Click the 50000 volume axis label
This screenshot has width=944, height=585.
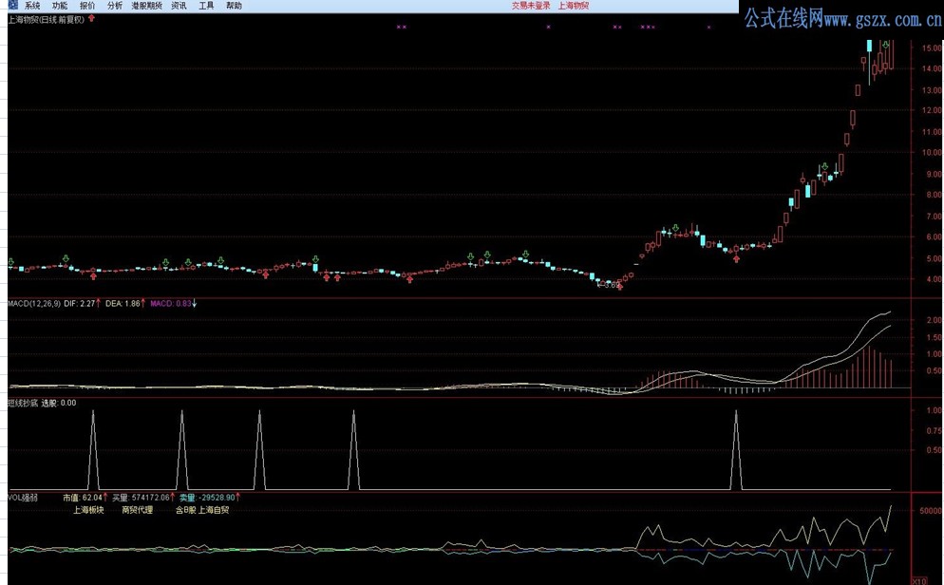pos(931,511)
